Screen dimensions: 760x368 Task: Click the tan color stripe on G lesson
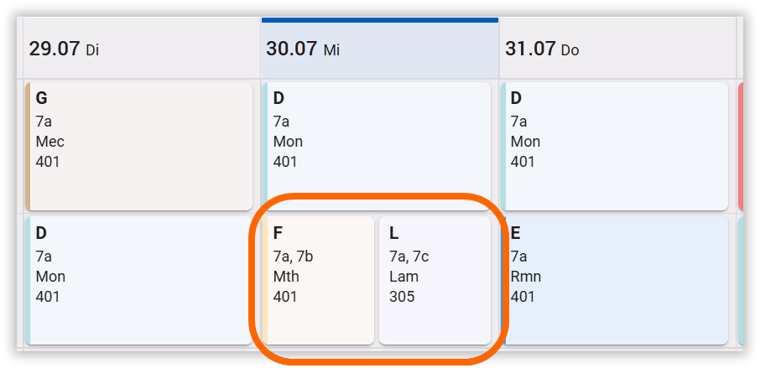(x=28, y=145)
